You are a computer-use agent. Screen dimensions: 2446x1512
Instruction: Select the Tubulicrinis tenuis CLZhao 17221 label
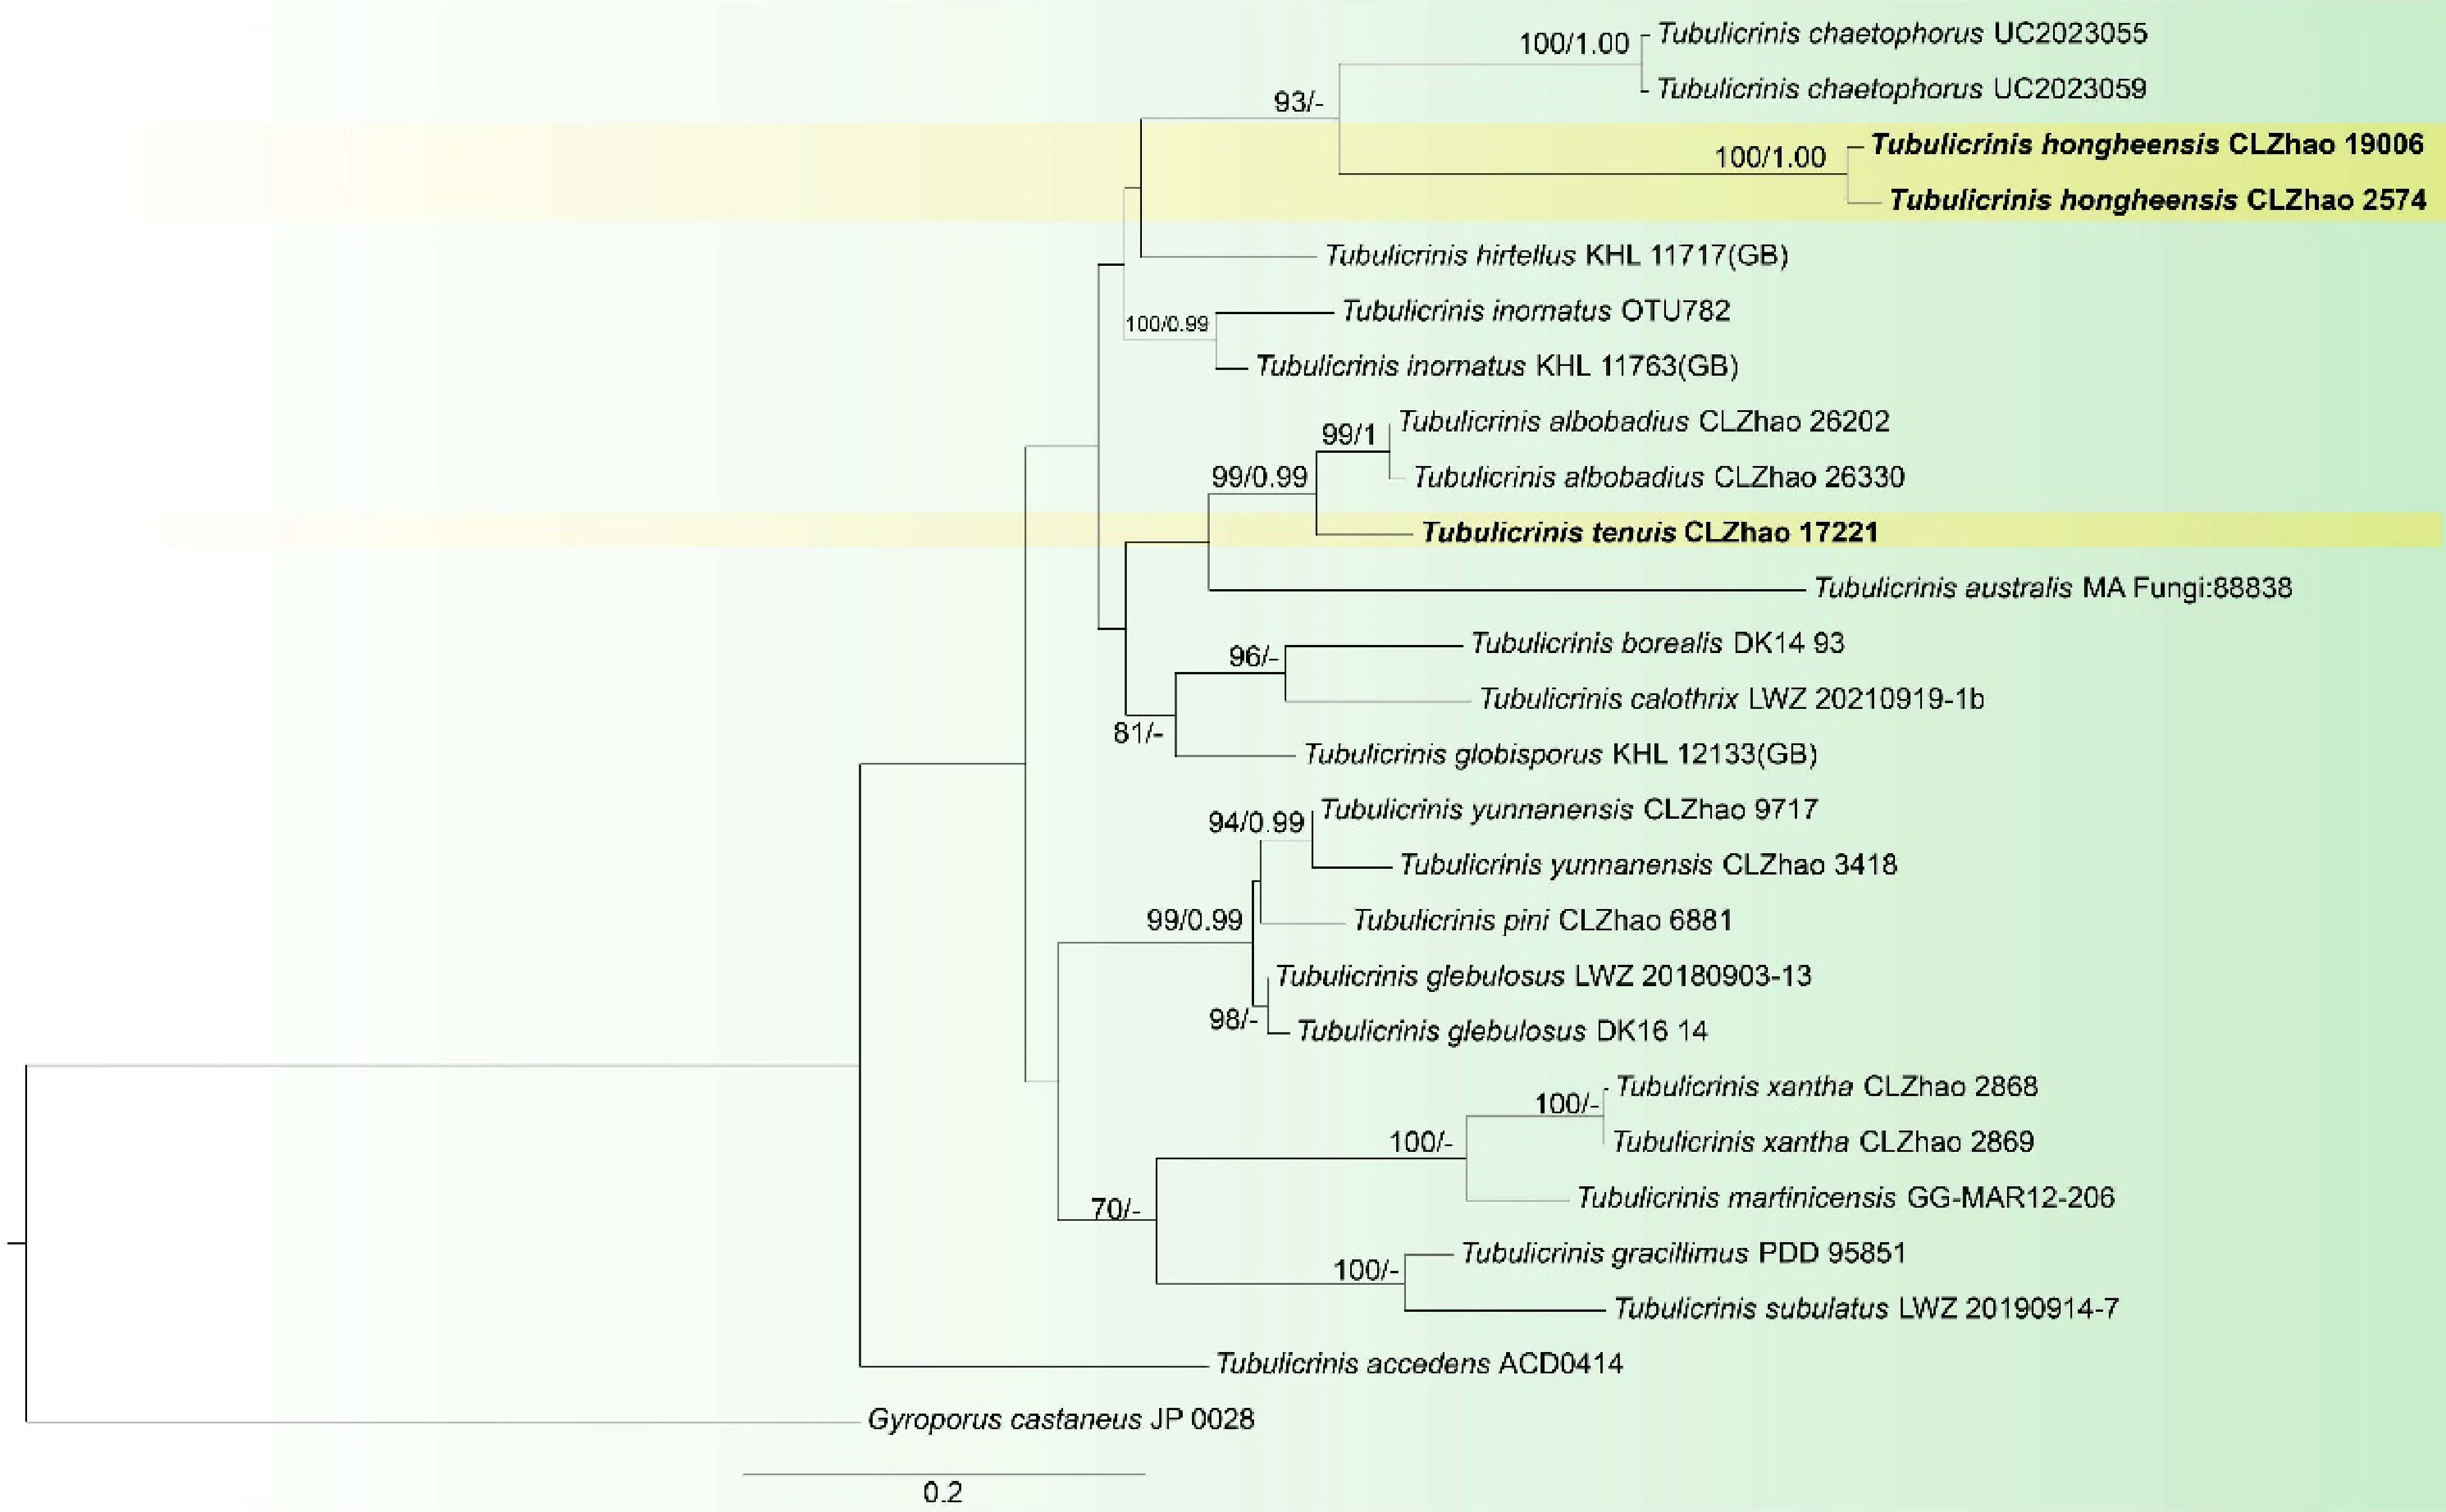pyautogui.click(x=1649, y=532)
